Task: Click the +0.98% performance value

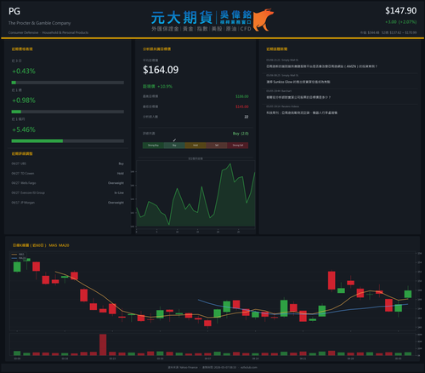Action: (24, 100)
